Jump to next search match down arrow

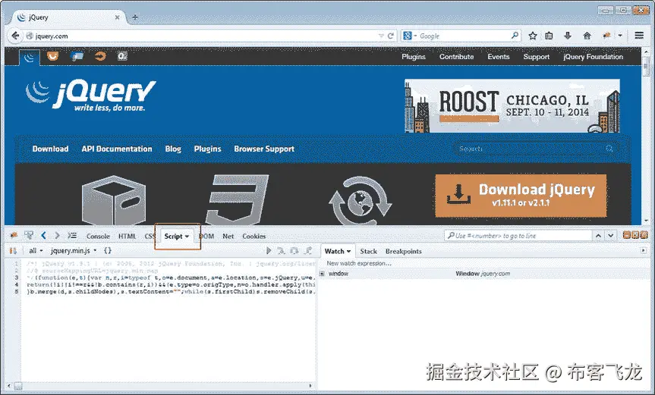611,236
